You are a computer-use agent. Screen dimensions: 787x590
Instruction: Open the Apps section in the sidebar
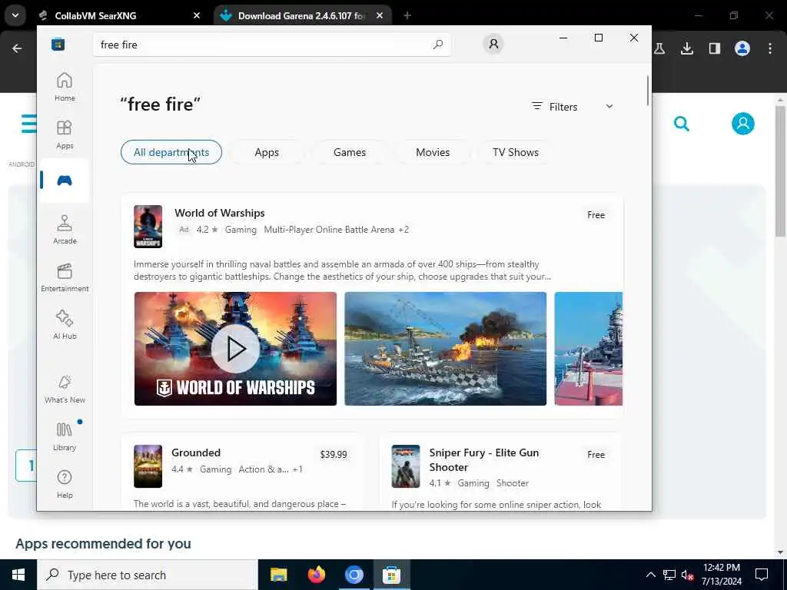click(x=65, y=134)
